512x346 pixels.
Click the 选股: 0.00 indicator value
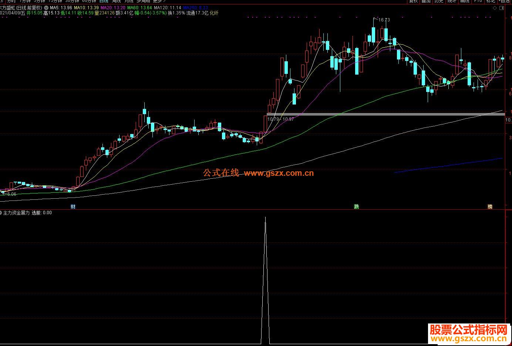coord(42,213)
